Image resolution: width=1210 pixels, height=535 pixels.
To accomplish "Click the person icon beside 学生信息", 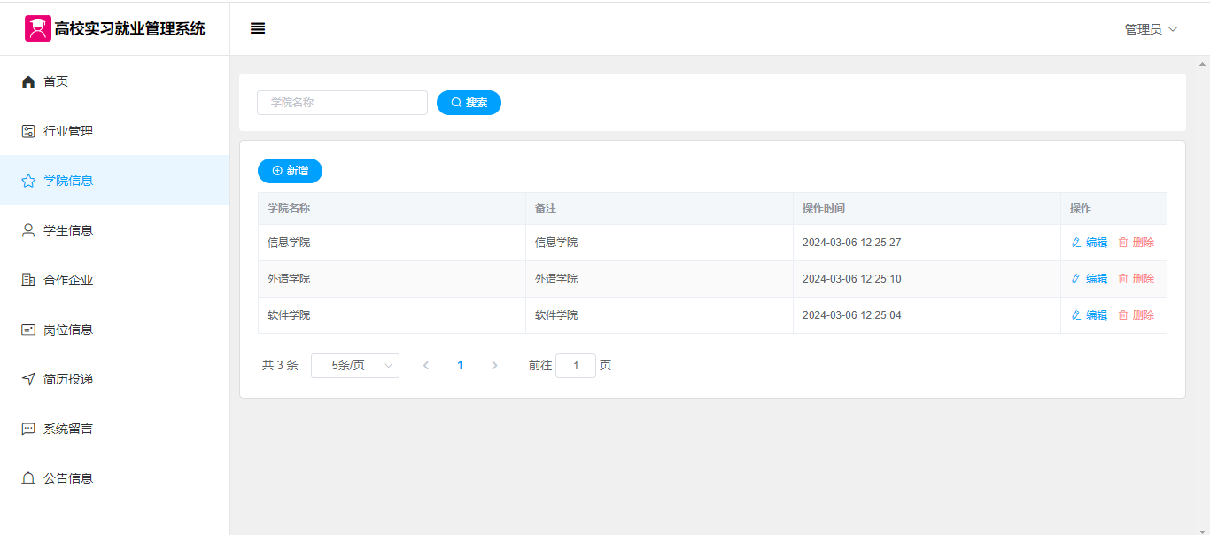I will 28,230.
